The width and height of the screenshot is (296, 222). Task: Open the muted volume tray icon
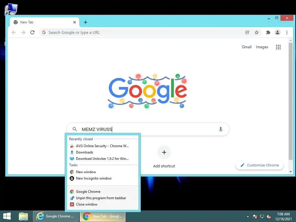click(x=269, y=217)
